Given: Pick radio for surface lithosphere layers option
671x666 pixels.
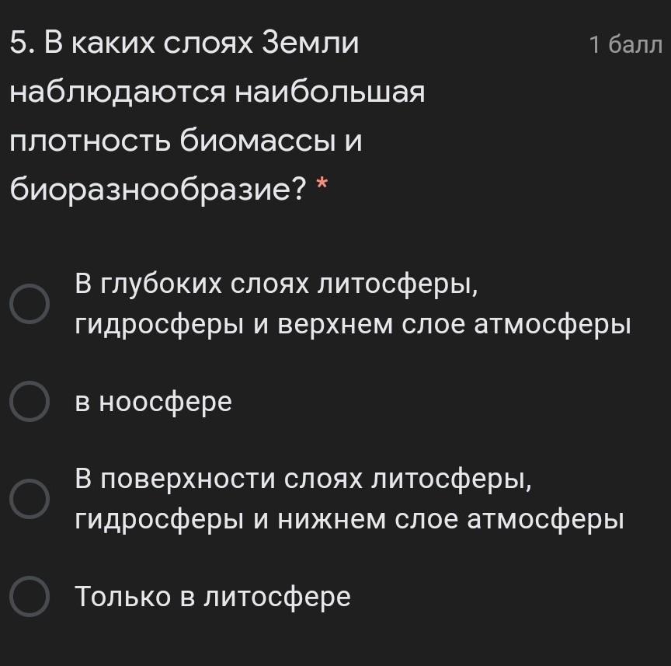Looking at the screenshot, I should click(x=30, y=499).
